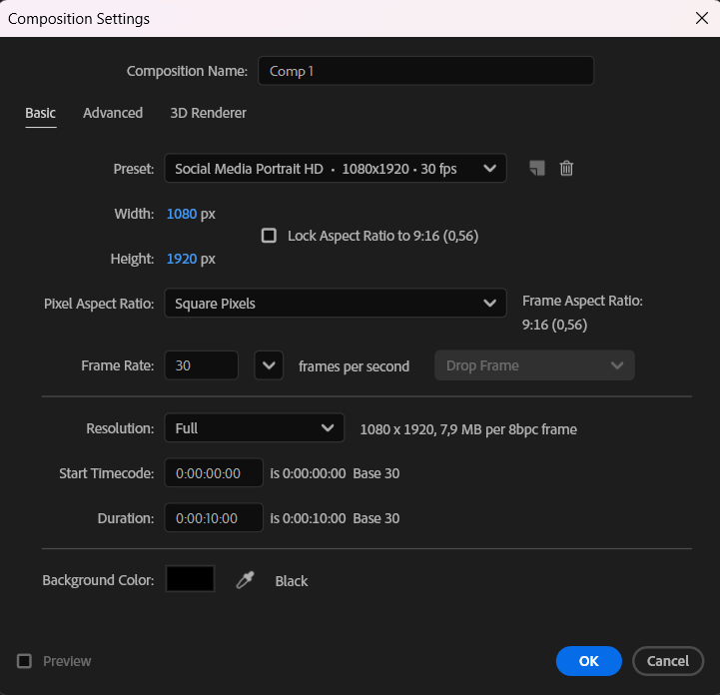Expand the Pixel Aspect Ratio dropdown

336,304
